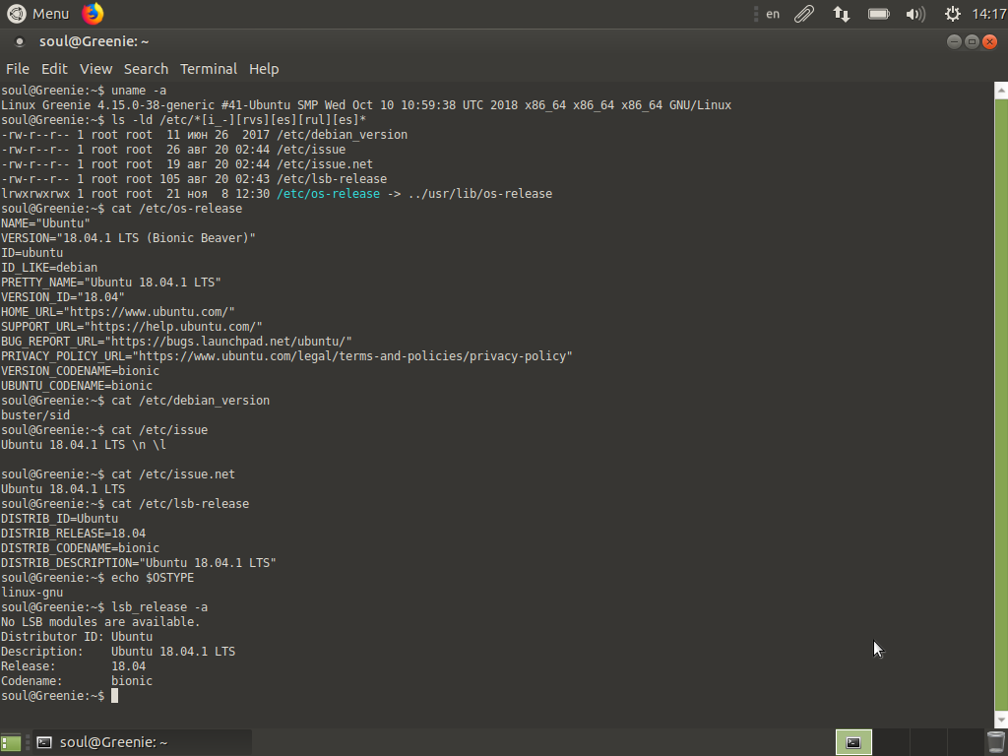Click the BUG_REPORT_URL launchpad line
This screenshot has height=756, width=1008.
click(176, 342)
